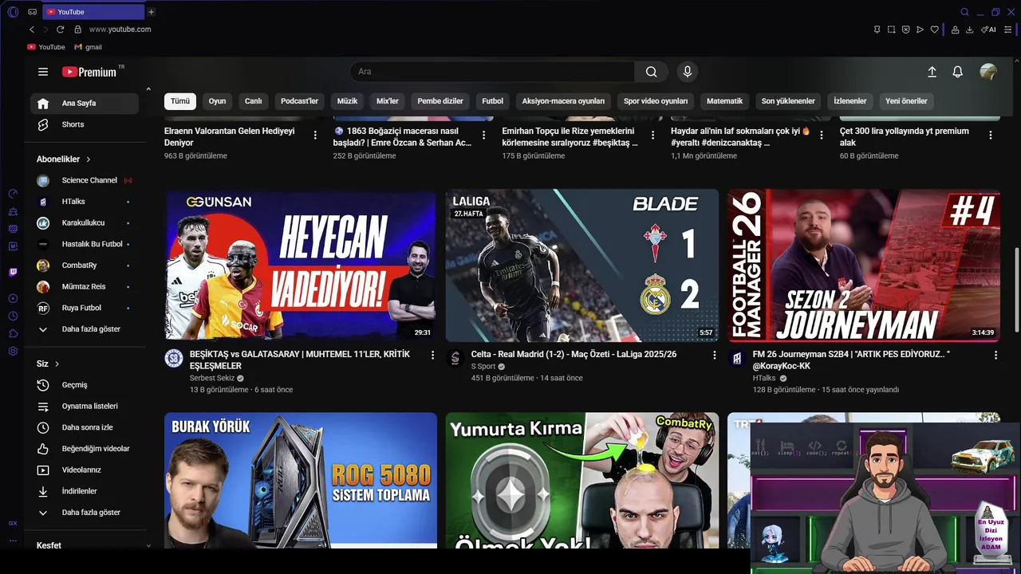Screen dimensions: 1021x574
Task: Open the notifications bell
Action: point(958,72)
